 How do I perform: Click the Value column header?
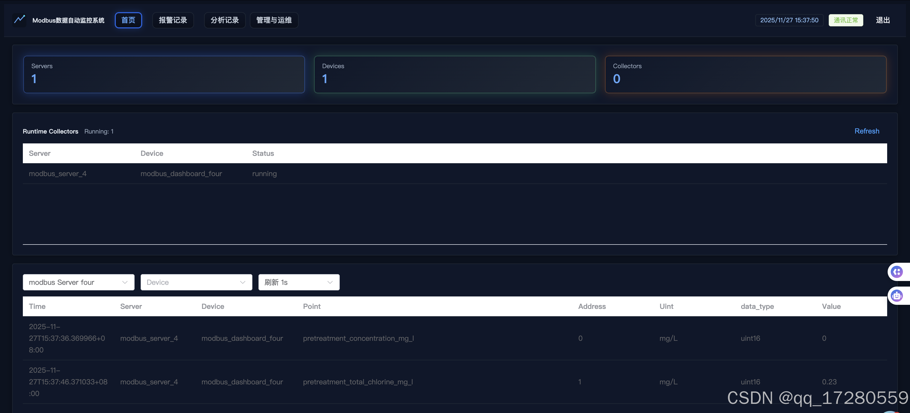point(831,306)
